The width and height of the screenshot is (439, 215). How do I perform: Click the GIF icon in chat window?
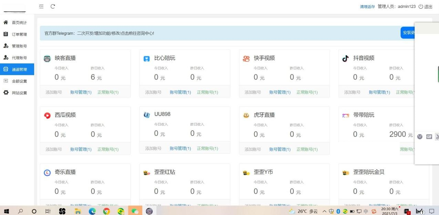429,137
